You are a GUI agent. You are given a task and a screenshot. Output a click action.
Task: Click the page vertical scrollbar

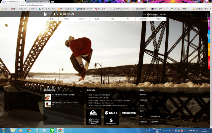point(211,70)
